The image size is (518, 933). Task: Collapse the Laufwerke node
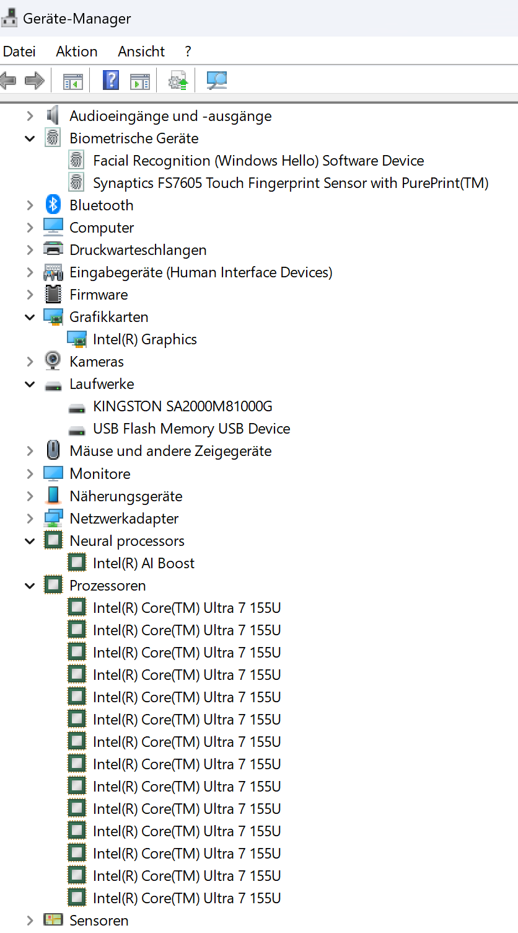click(x=30, y=383)
